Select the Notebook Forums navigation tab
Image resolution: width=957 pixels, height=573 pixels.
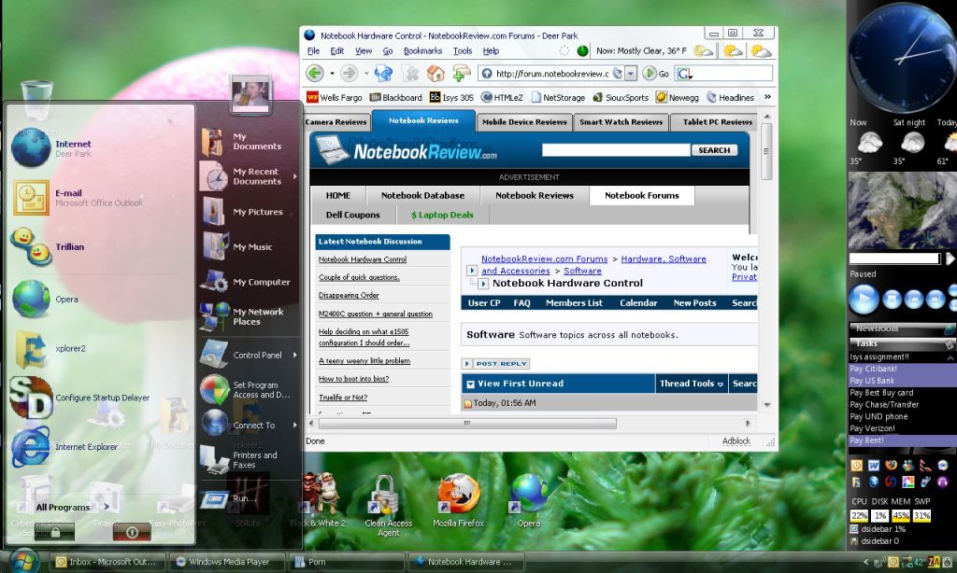tap(641, 196)
